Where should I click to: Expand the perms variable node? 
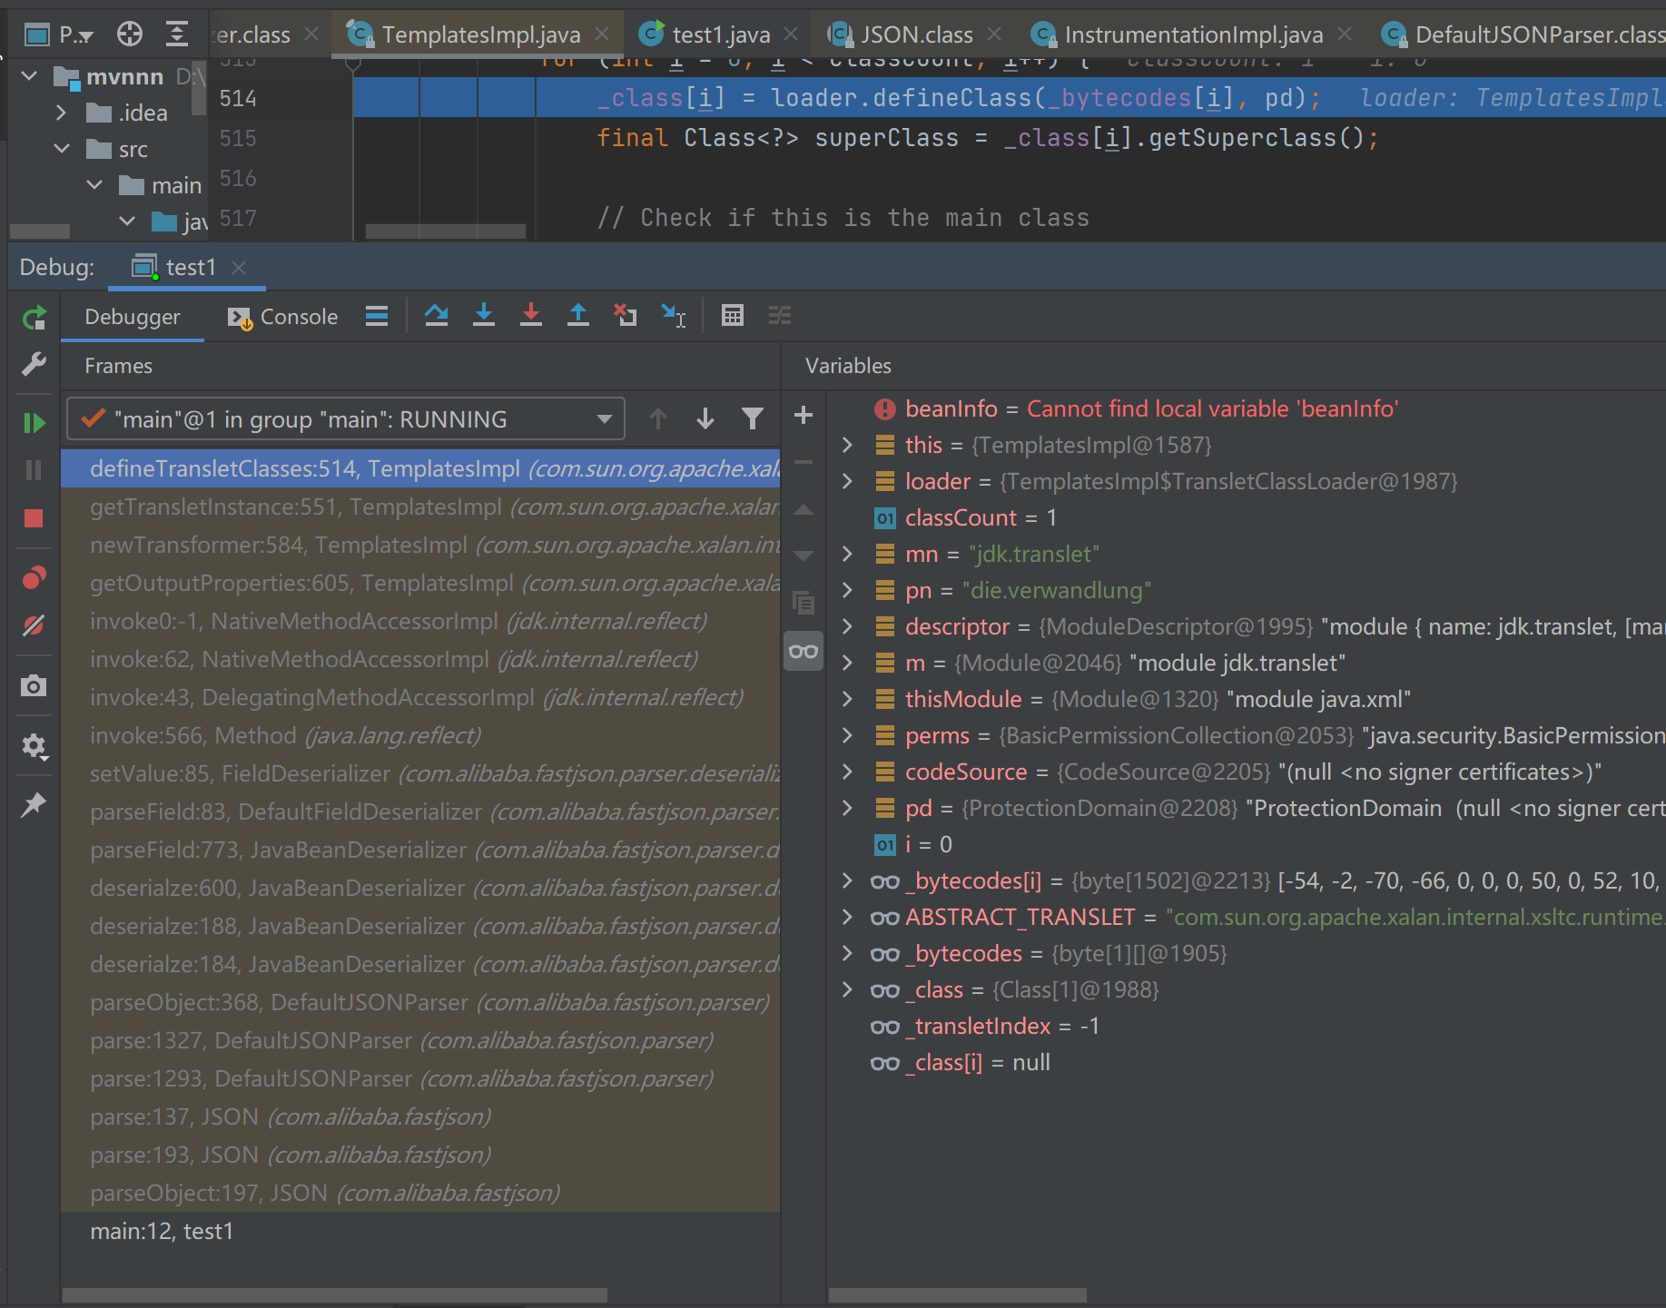[847, 735]
